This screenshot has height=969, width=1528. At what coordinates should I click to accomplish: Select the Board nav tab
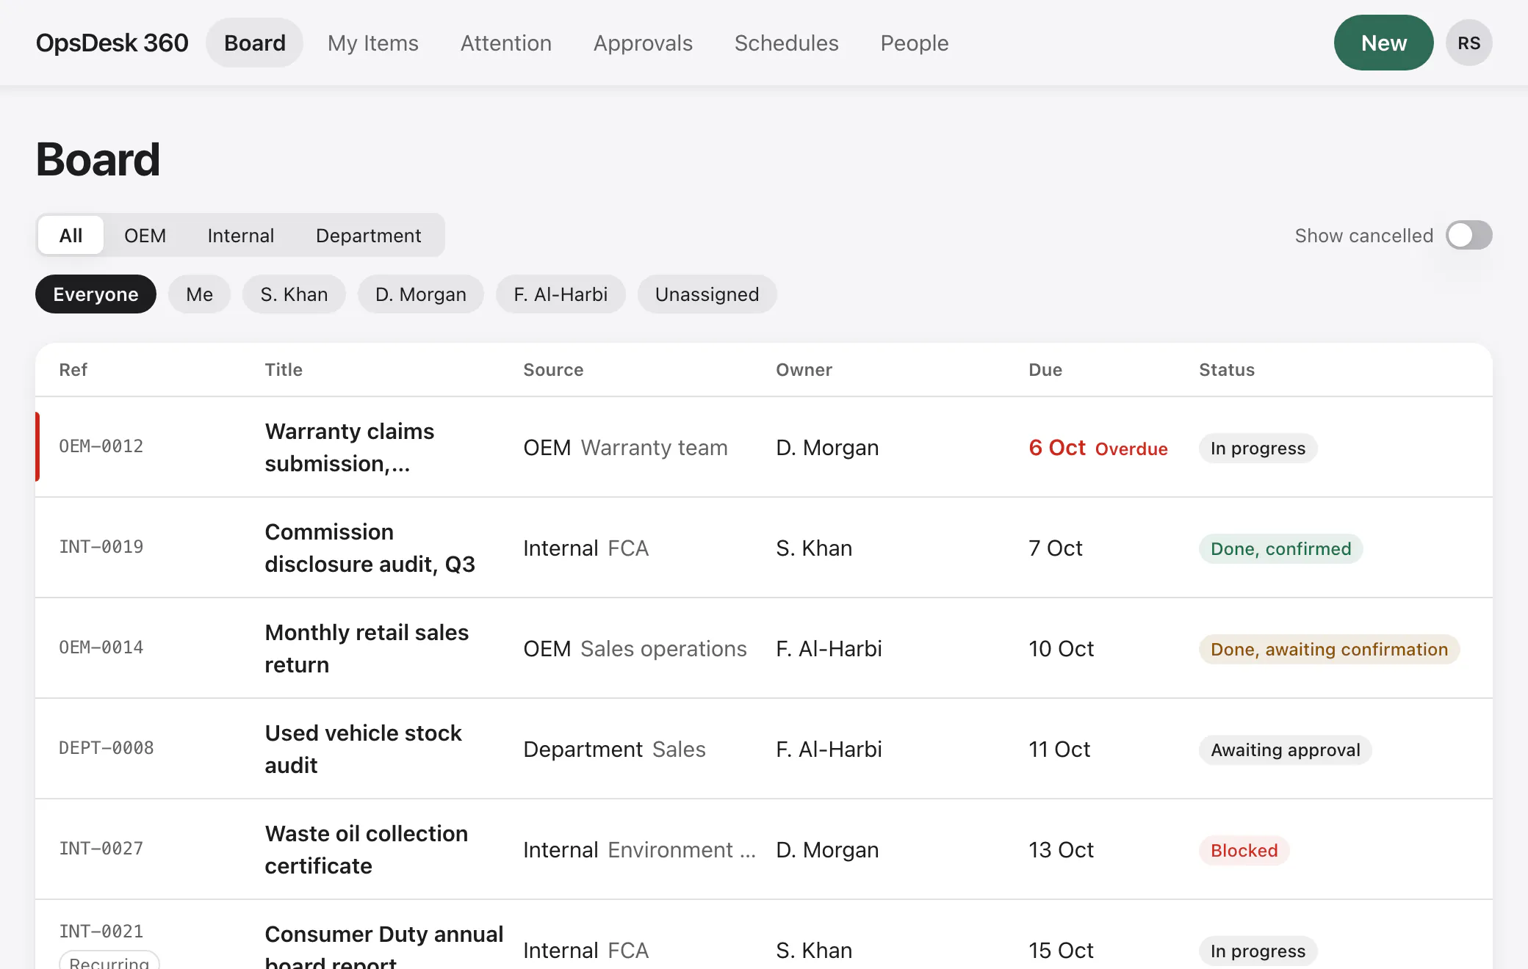(254, 43)
